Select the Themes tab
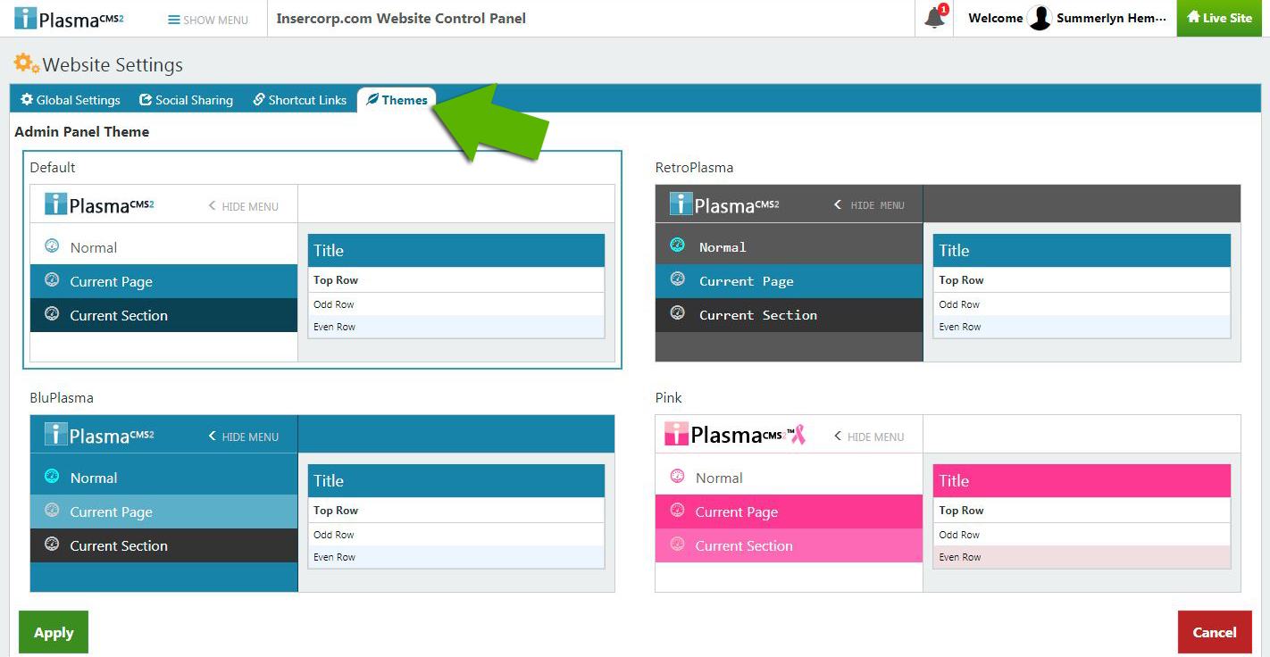Screen dimensions: 1270x657 [x=397, y=100]
